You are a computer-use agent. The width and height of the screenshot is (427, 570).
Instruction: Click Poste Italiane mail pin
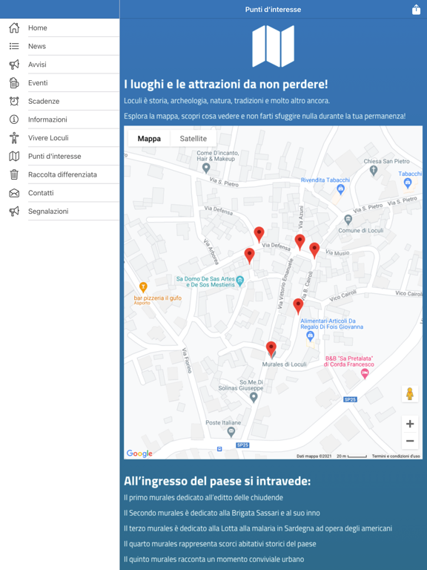pos(231,431)
